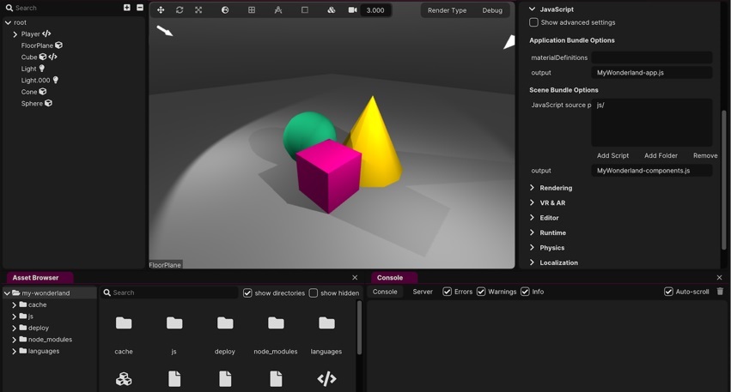The width and height of the screenshot is (731, 392).
Task: Select the scale gizmo tool
Action: [x=198, y=10]
